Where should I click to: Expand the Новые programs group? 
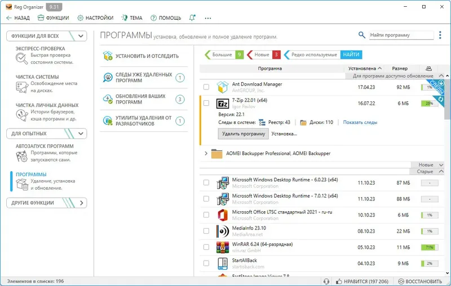(441, 165)
